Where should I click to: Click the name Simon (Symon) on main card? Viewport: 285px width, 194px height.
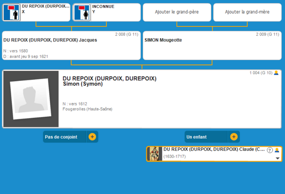[83, 84]
